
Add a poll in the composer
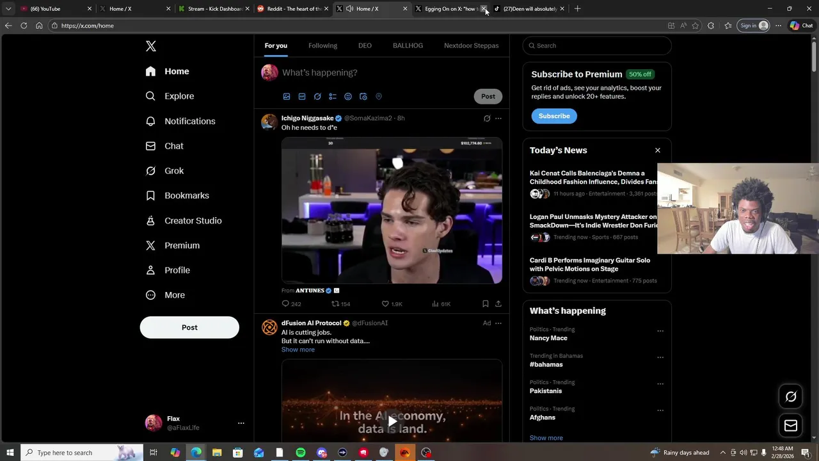click(x=333, y=97)
